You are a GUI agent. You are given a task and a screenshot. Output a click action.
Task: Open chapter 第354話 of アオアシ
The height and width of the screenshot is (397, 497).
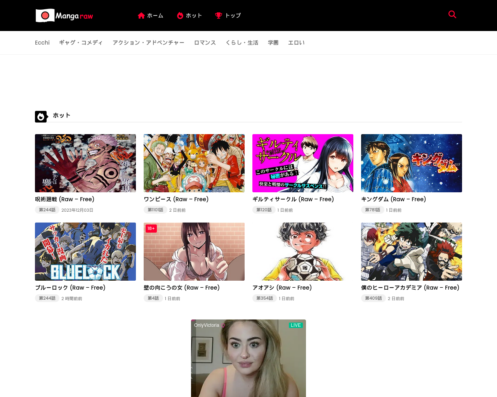[264, 298]
